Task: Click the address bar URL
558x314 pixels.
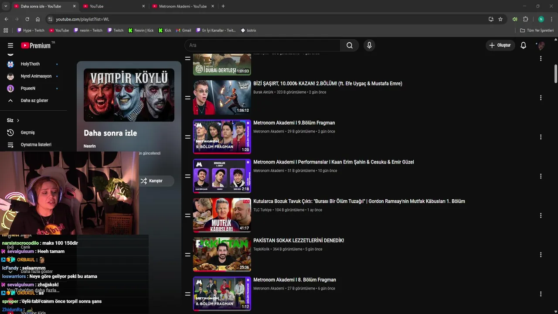Action: [82, 19]
